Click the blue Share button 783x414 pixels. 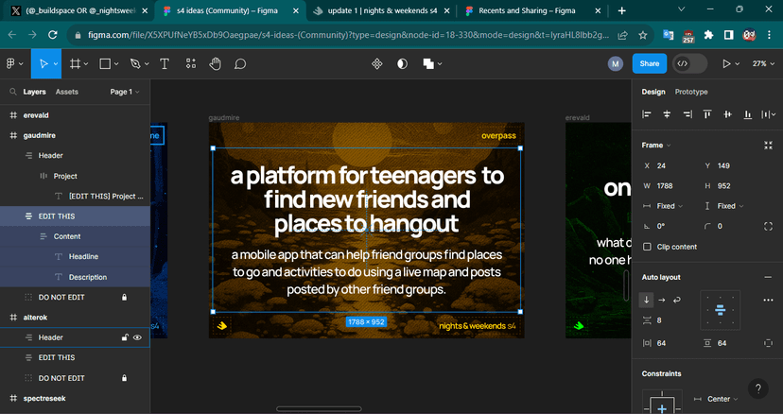coord(648,64)
